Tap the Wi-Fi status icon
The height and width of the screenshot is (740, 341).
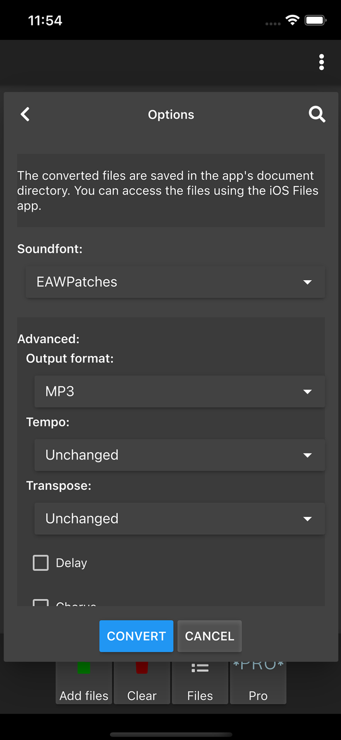click(x=292, y=20)
